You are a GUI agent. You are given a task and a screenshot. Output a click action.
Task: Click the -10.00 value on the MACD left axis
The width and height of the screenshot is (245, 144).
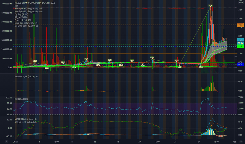pos(9,136)
